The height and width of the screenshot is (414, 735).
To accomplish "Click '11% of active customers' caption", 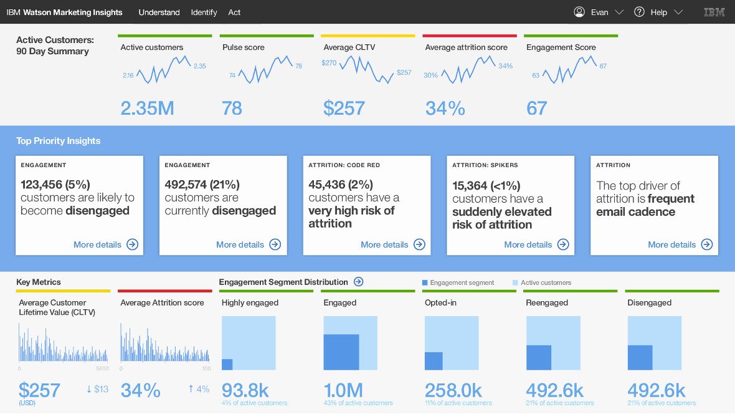I will click(x=458, y=403).
